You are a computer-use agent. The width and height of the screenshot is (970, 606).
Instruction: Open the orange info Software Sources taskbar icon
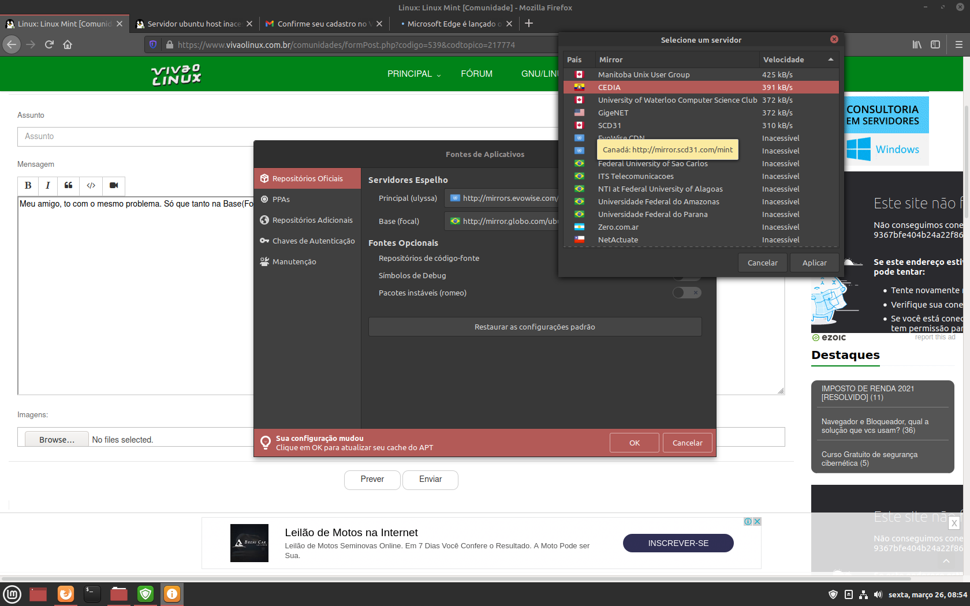tap(172, 594)
